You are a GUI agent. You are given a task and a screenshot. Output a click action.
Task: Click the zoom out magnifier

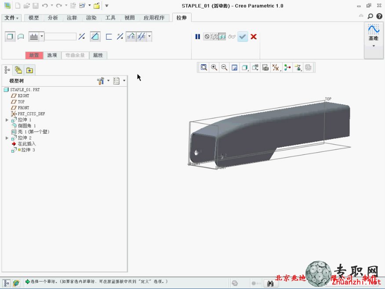point(224,67)
